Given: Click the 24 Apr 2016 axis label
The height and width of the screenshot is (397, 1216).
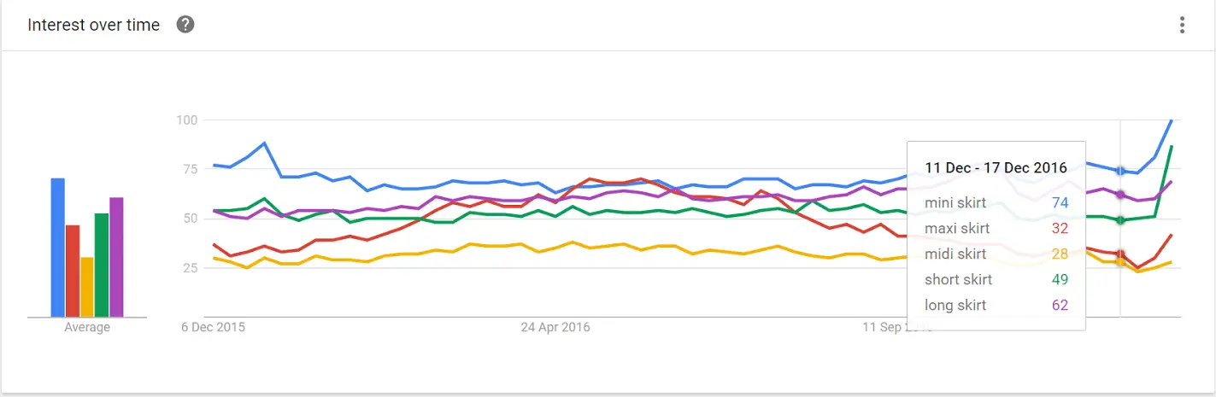Looking at the screenshot, I should [x=555, y=327].
